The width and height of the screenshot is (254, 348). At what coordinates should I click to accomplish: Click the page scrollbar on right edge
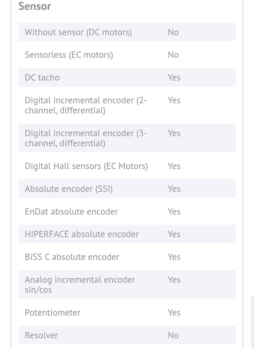(252, 322)
